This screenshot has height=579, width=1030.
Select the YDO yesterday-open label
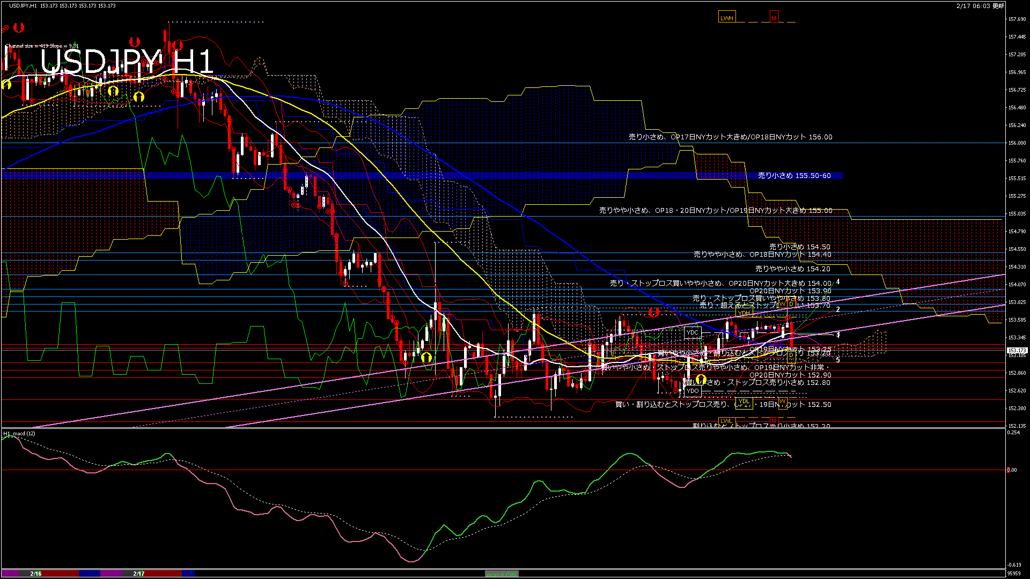[693, 391]
